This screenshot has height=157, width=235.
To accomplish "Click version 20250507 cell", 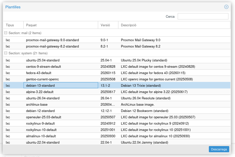I will (x=108, y=117).
